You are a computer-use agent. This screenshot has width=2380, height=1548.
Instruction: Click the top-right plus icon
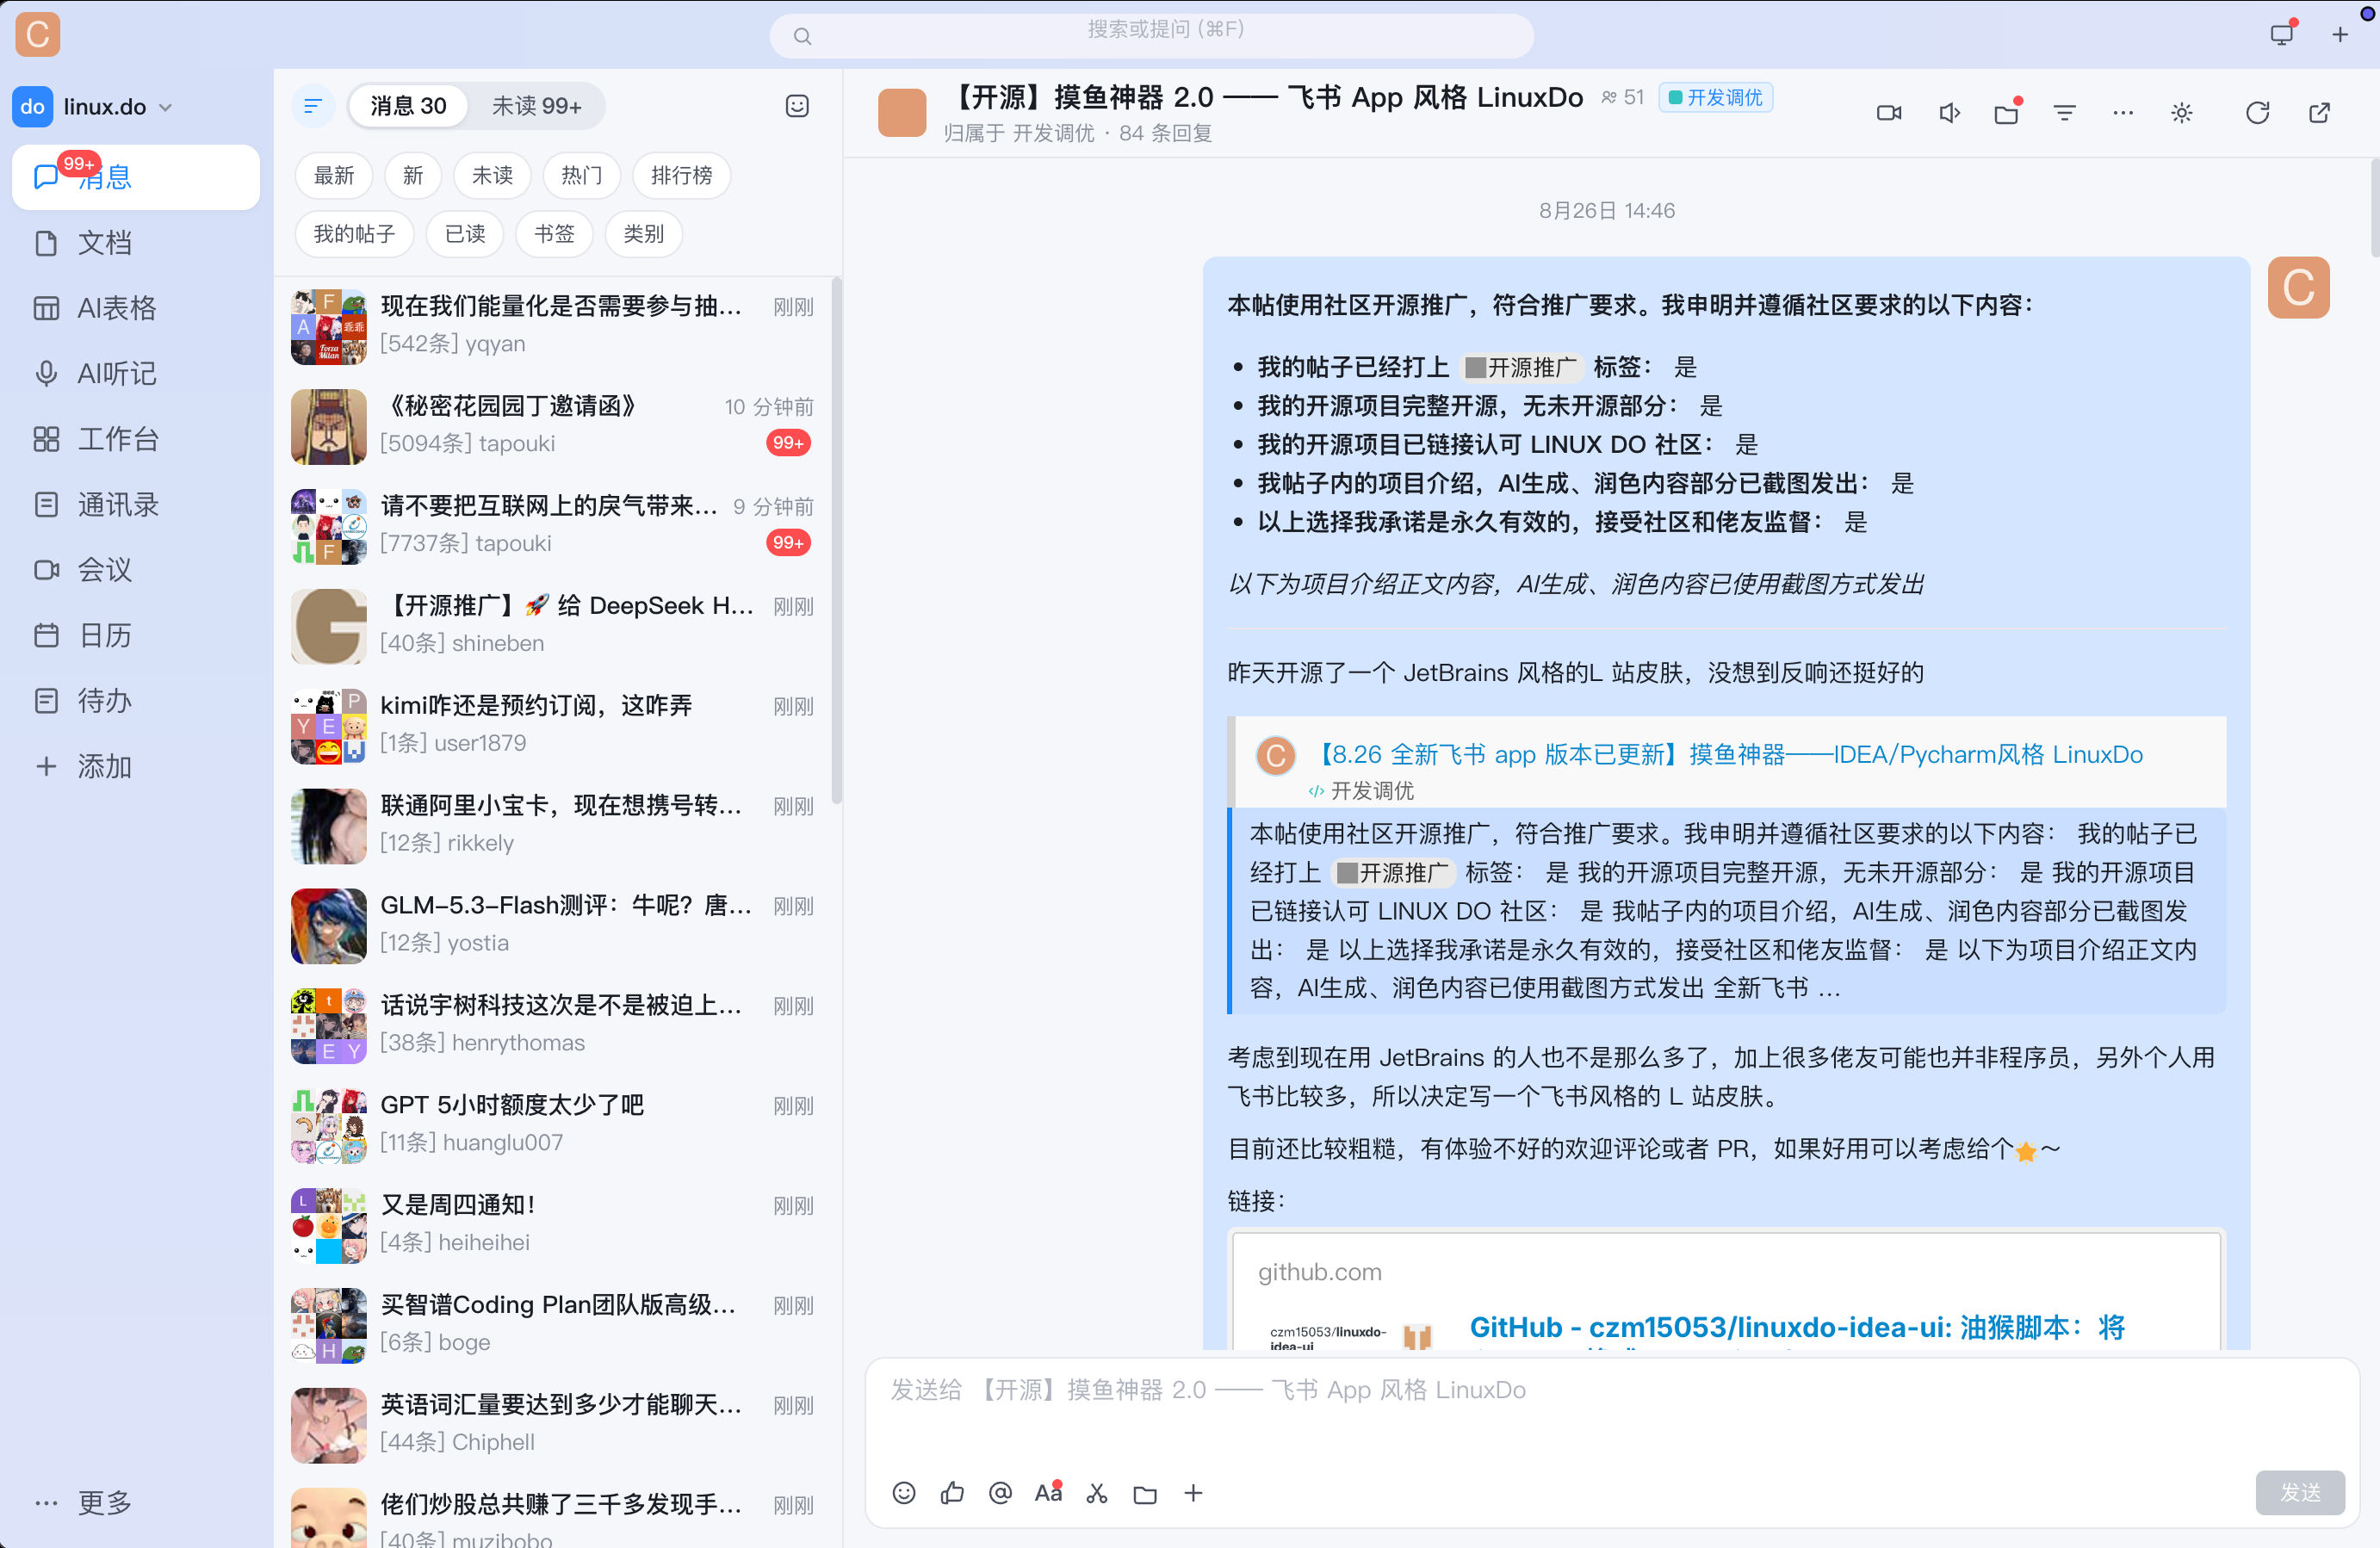2340,35
